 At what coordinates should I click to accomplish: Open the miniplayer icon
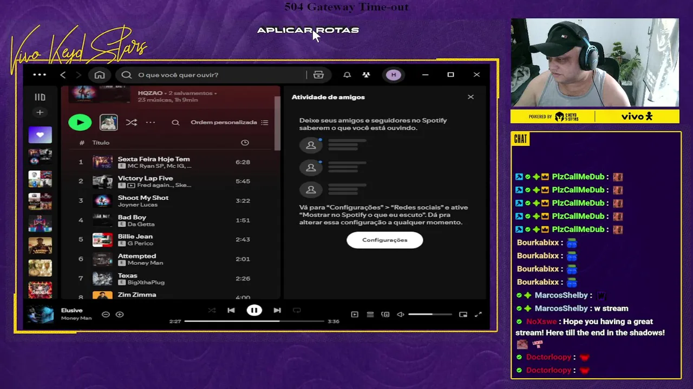click(463, 314)
